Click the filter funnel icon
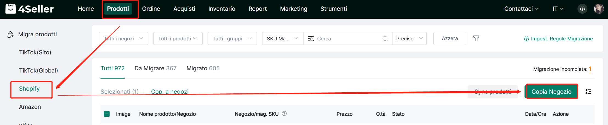The image size is (608, 125). coord(476,38)
